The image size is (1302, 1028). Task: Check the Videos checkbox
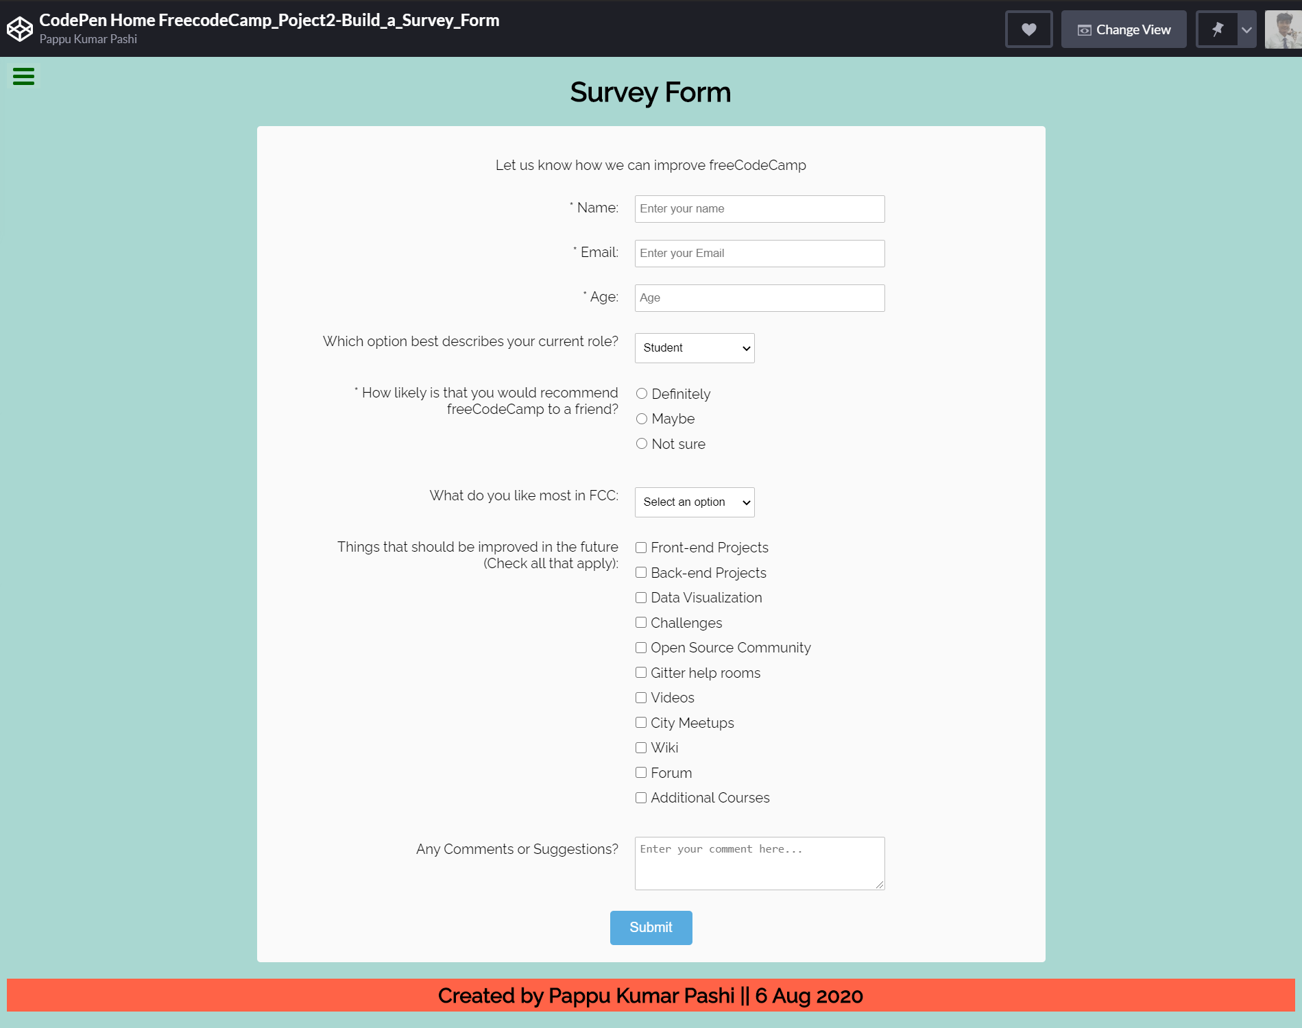tap(641, 698)
